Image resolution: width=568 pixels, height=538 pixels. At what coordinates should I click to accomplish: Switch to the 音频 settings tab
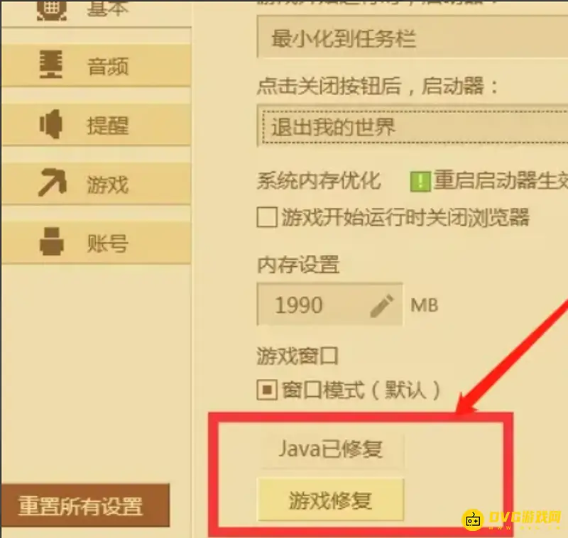point(96,65)
